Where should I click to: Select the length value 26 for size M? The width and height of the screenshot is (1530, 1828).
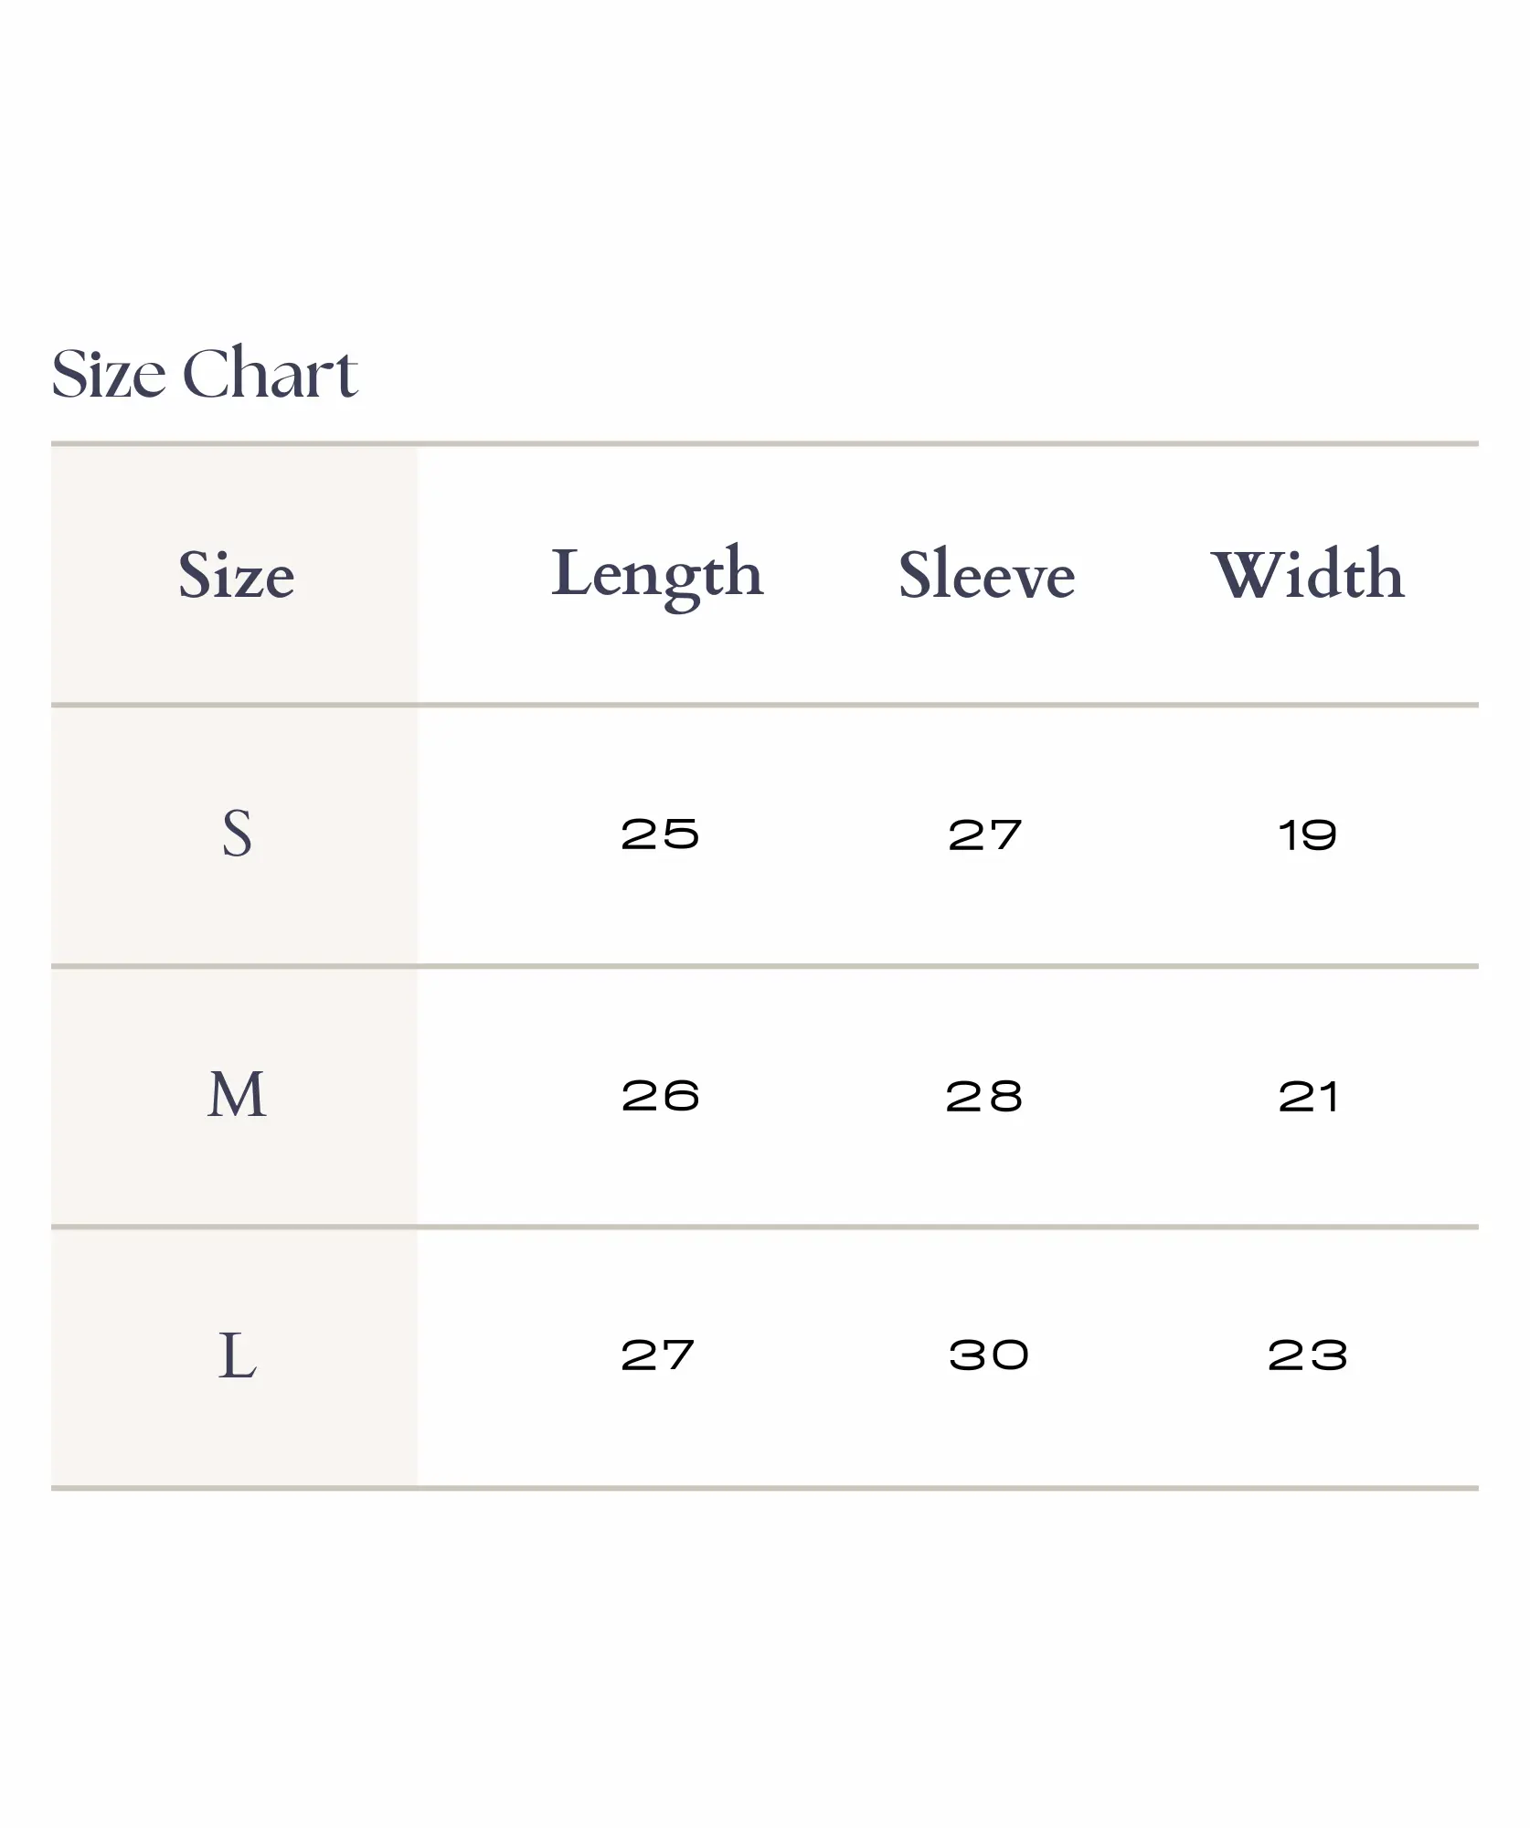coord(660,1096)
